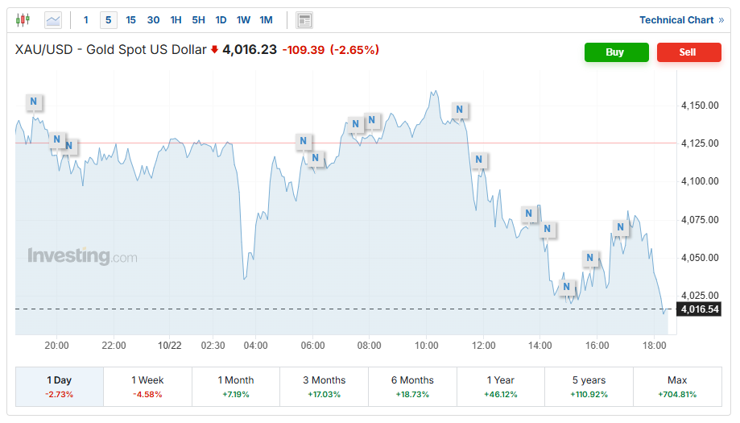The image size is (740, 423).
Task: Expand the Technical Chart link arrows
Action: coord(721,20)
